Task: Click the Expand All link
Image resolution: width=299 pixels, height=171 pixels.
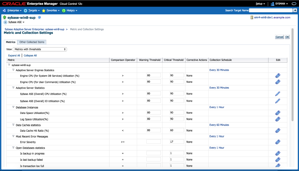Action: (x=14, y=55)
